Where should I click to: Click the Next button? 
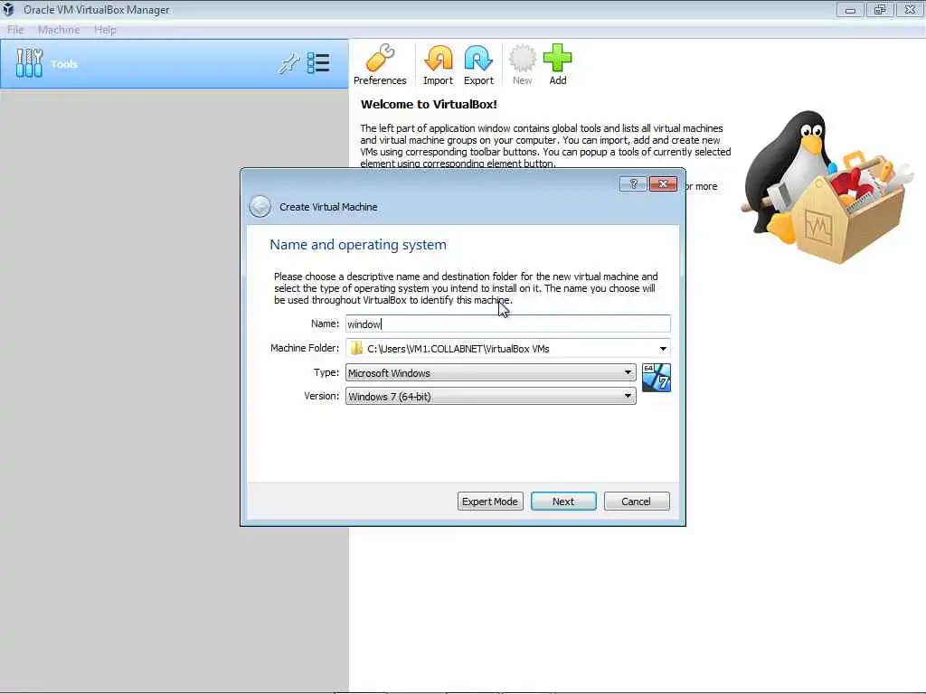pyautogui.click(x=563, y=501)
